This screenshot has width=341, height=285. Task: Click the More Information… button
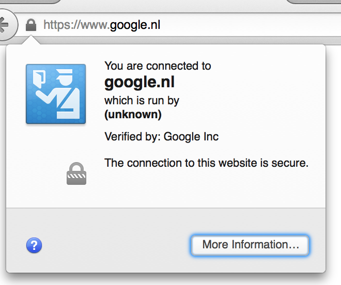point(250,245)
